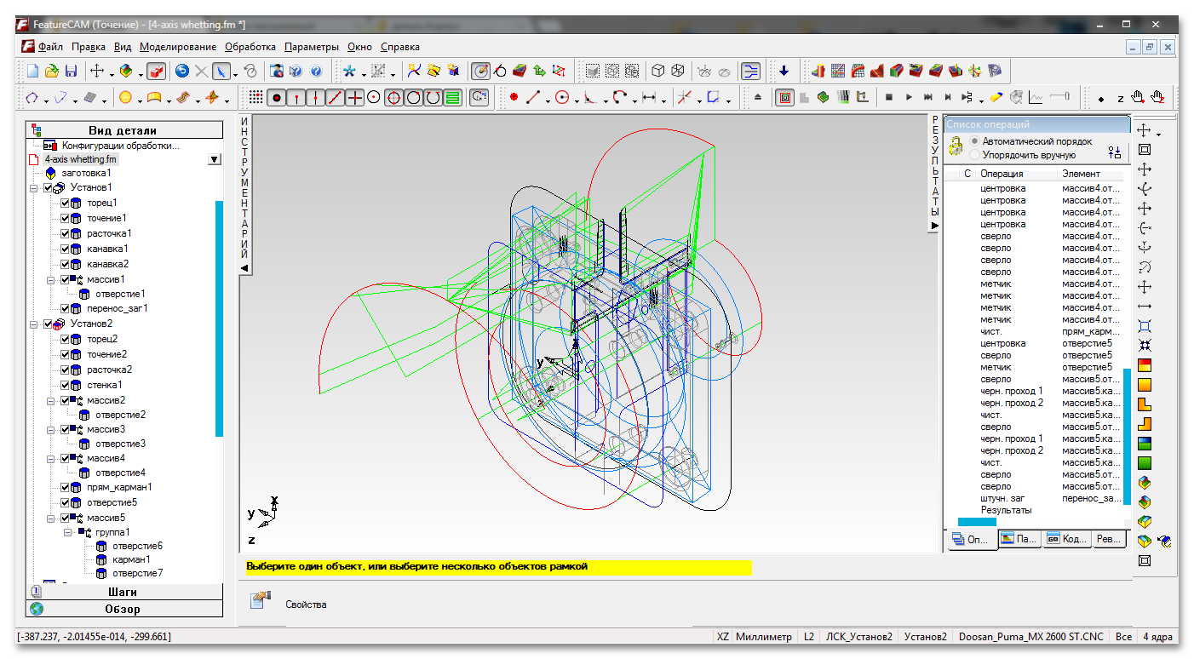1194x659 pixels.
Task: Collapse the Установ1 tree node
Action: click(x=35, y=187)
